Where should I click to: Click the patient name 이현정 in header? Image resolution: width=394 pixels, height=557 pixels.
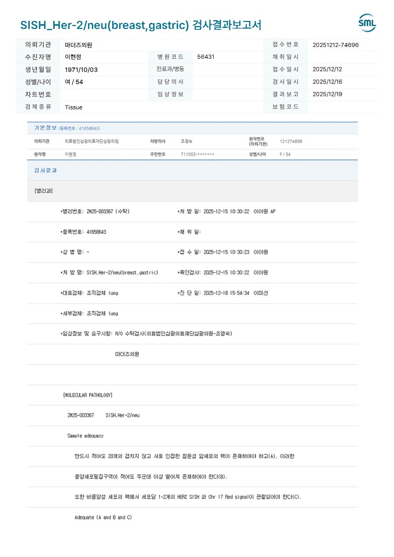pyautogui.click(x=73, y=57)
